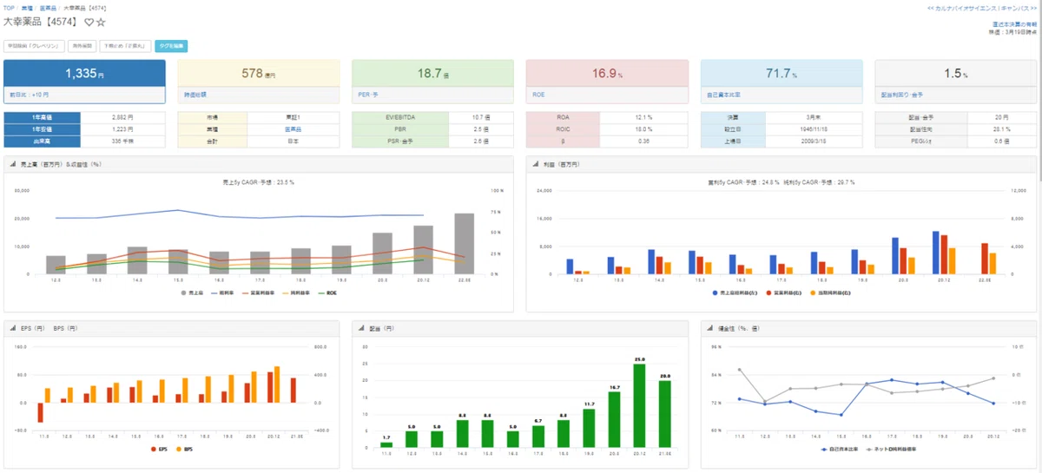Click the chart icon in the EPS/BPS panel header
Image resolution: width=1042 pixels, height=473 pixels.
point(12,328)
